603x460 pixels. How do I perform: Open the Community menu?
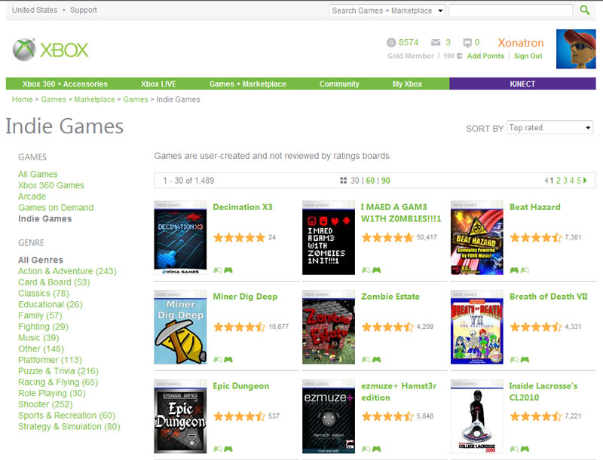(x=339, y=84)
